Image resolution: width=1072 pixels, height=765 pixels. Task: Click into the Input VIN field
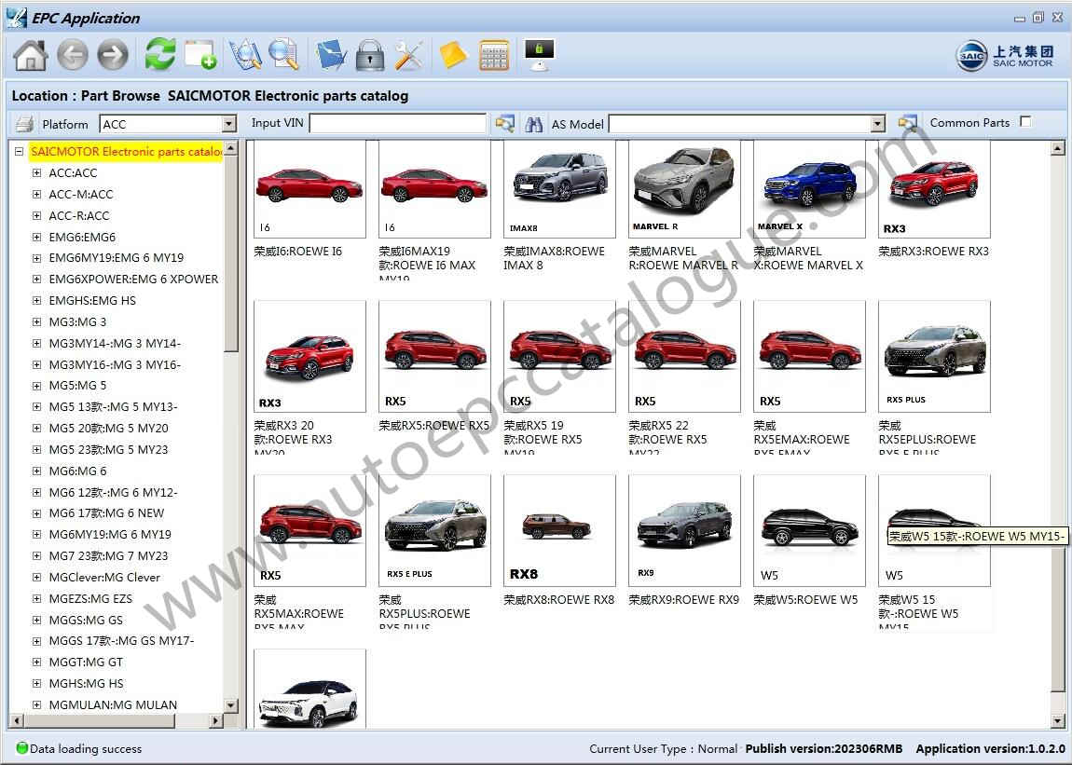pos(398,123)
